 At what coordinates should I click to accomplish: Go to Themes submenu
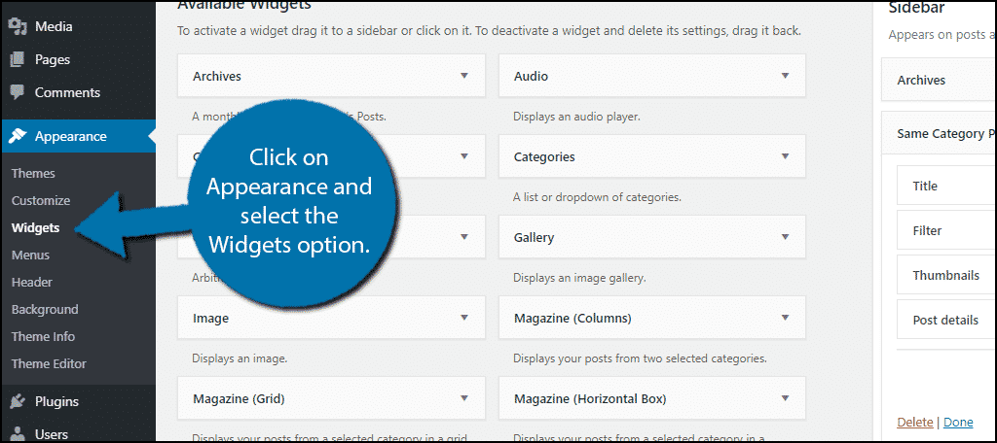point(33,173)
